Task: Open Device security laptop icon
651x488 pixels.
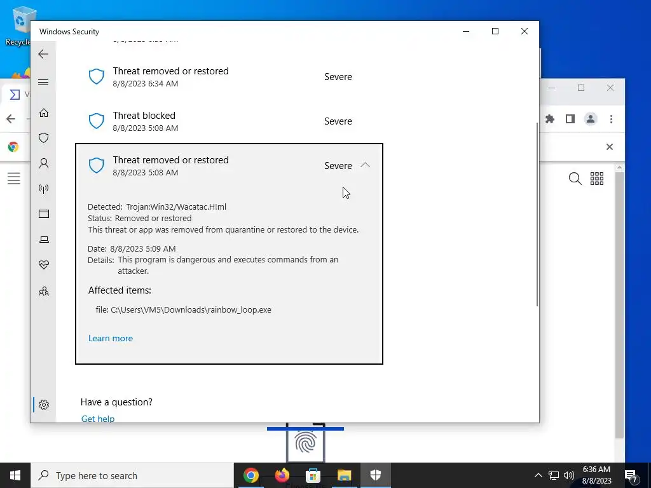Action: click(44, 240)
